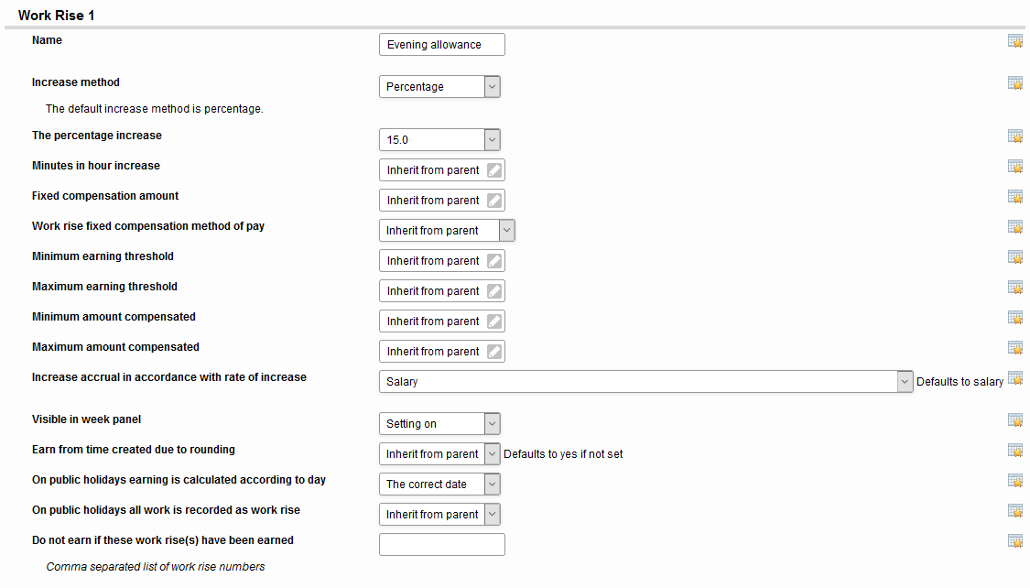Click the pencil icon in Minutes in hour increase
Image resolution: width=1030 pixels, height=588 pixels.
pos(494,170)
